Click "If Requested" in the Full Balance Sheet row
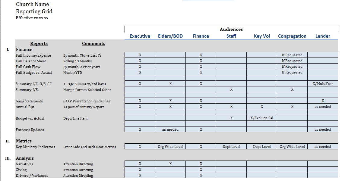The height and width of the screenshot is (181, 342). coord(292,61)
